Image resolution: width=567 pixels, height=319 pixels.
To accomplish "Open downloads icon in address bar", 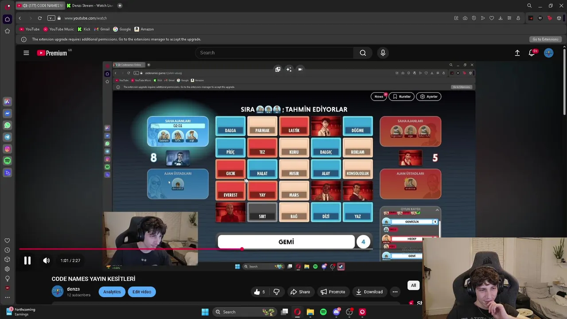I will tap(501, 18).
